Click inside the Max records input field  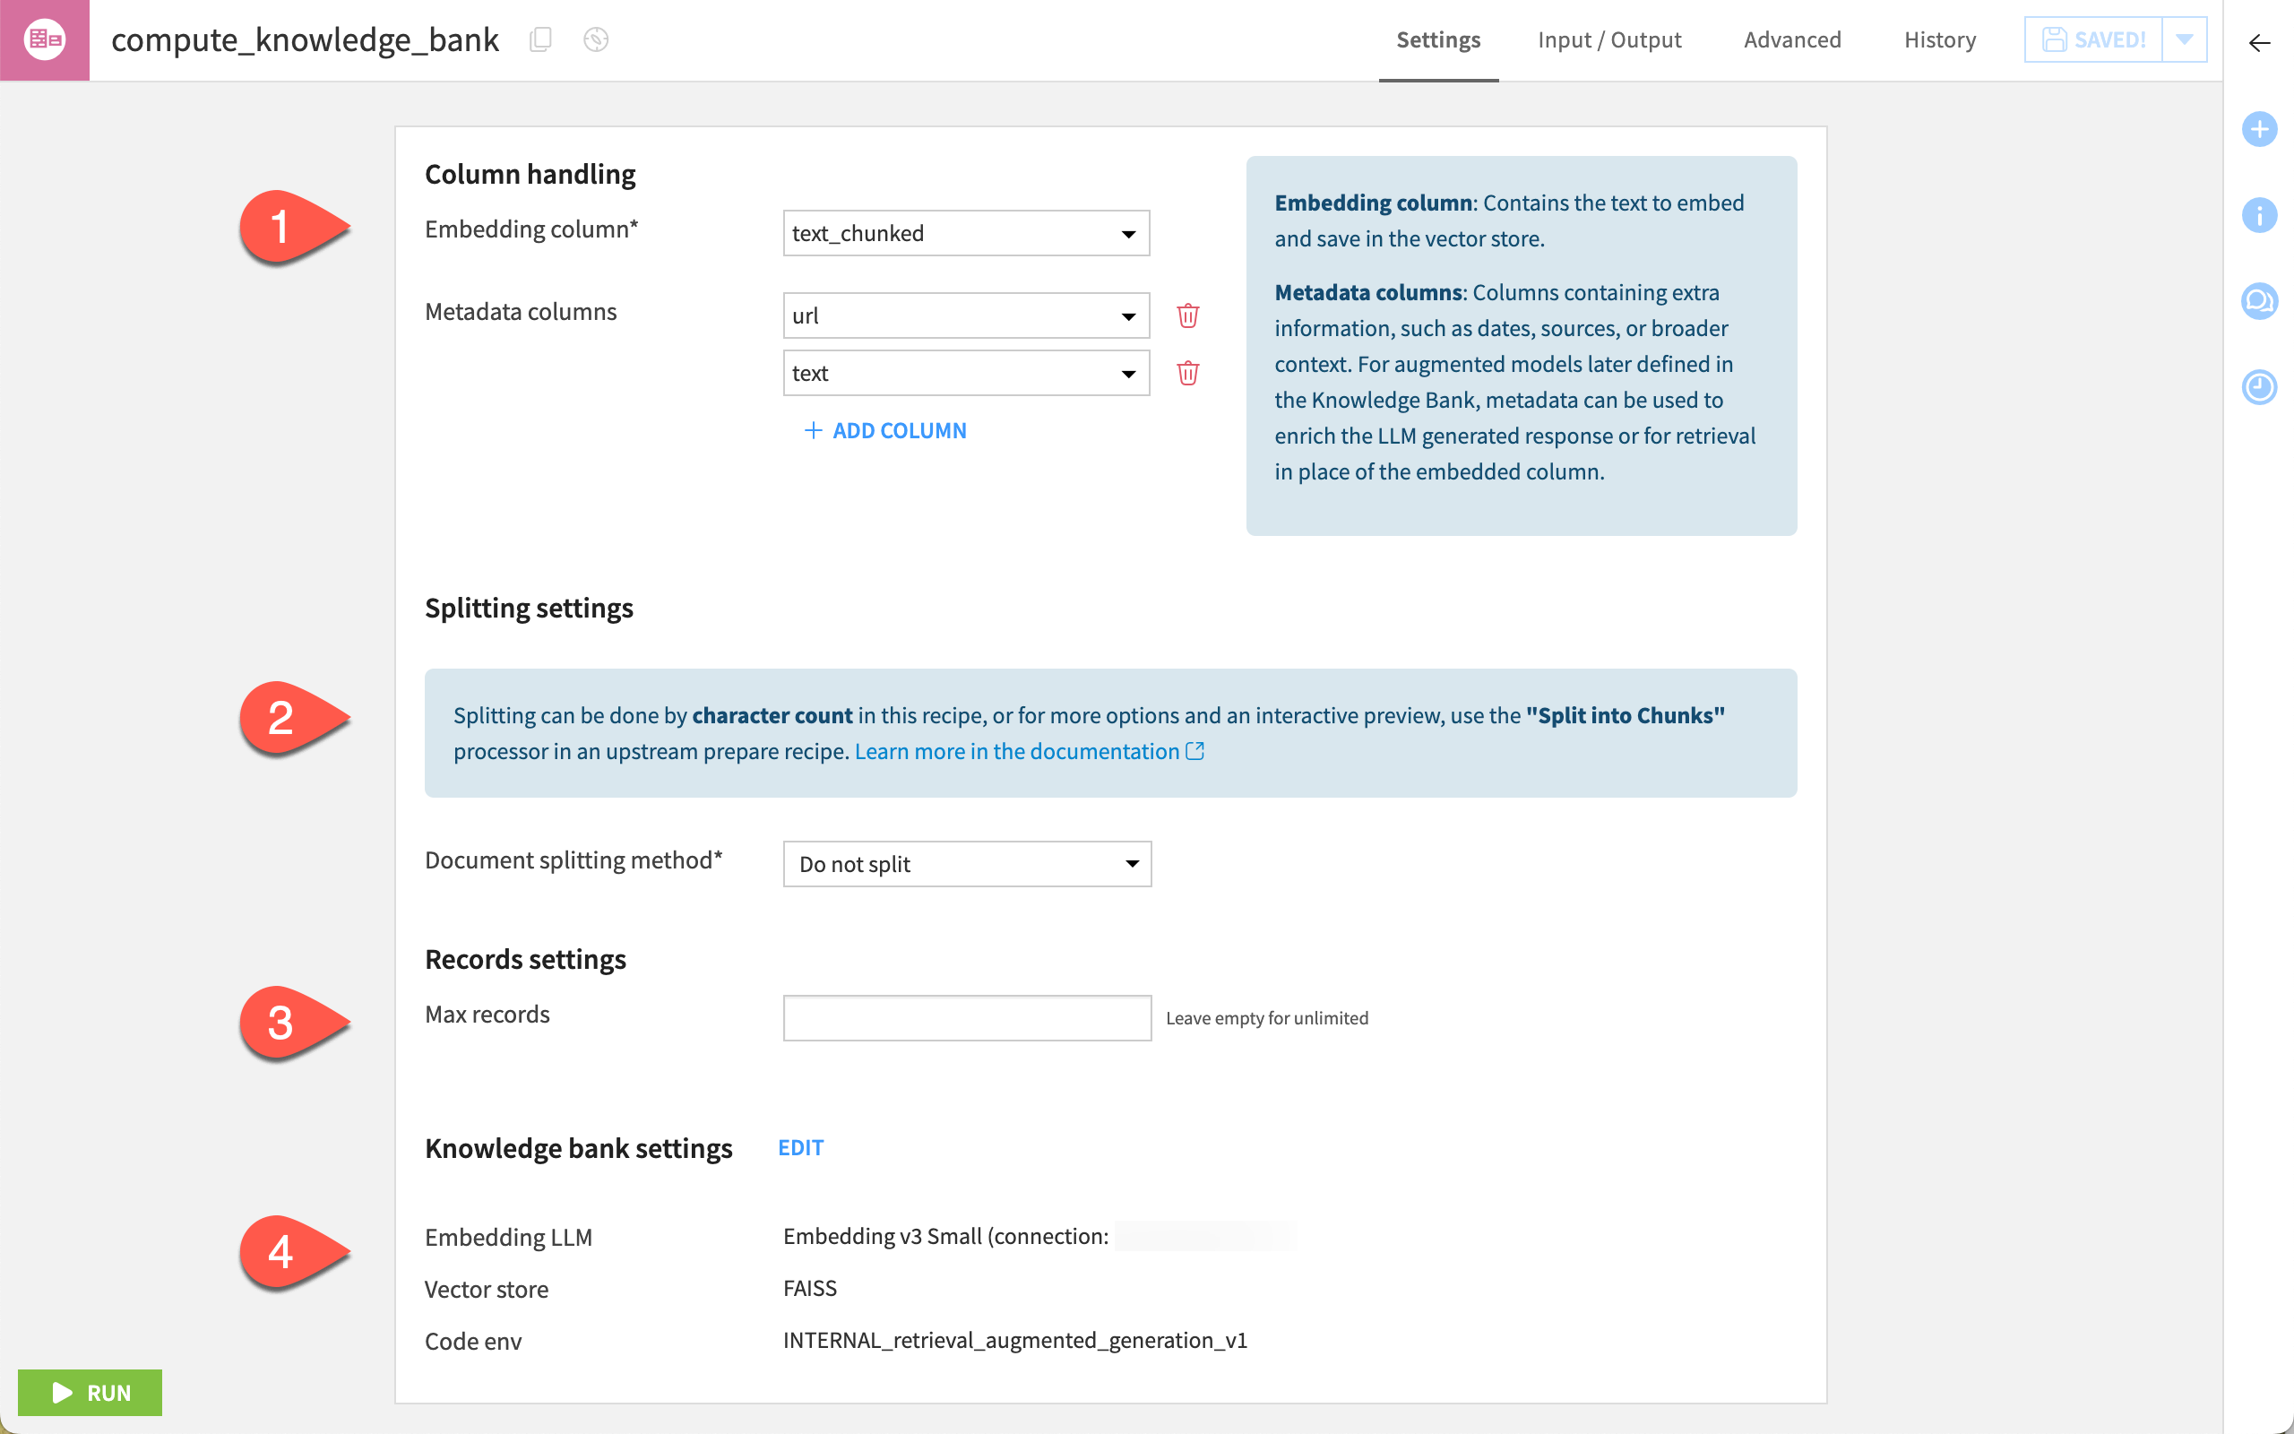point(966,1016)
